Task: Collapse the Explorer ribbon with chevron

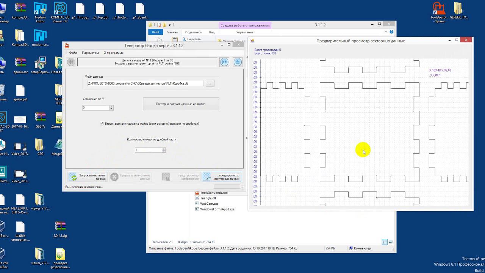Action: coord(386,32)
